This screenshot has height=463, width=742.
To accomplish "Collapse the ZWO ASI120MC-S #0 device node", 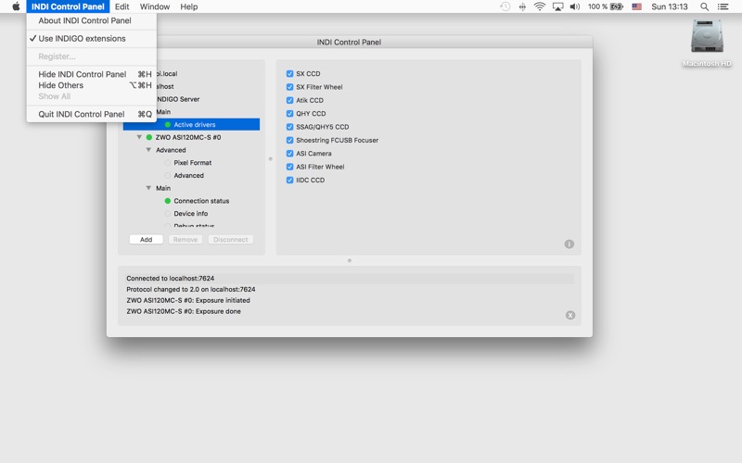I will point(139,137).
